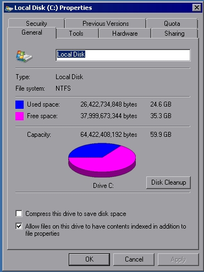
Task: Click the drive icon next to the name field
Action: pyautogui.click(x=24, y=56)
